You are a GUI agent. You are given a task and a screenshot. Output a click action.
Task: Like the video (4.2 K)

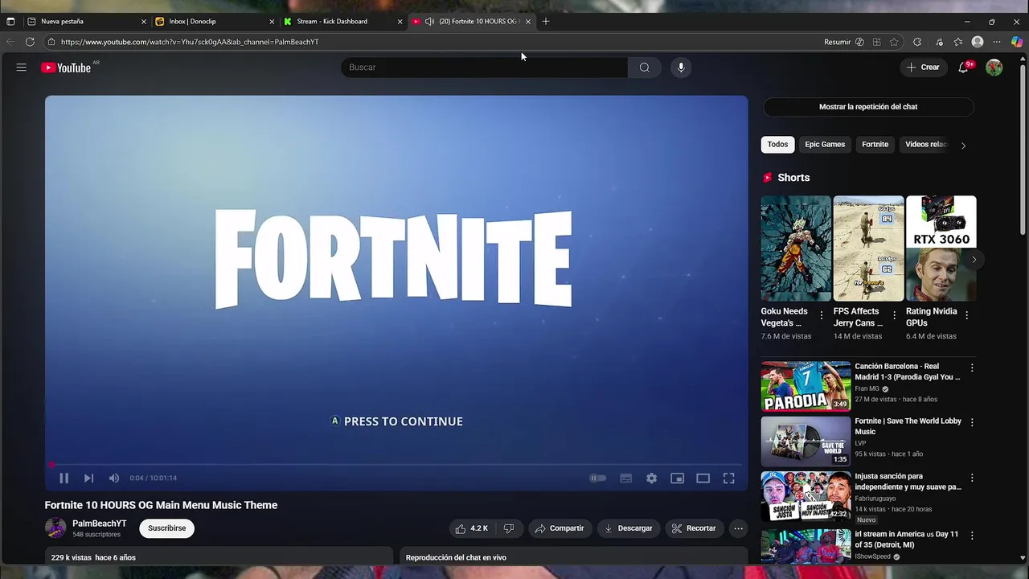472,528
